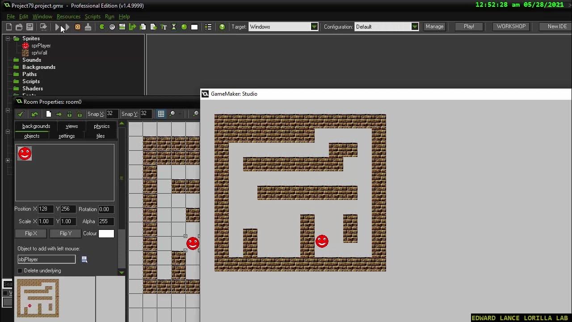Switch to the backgrounds tab
This screenshot has height=322, width=572.
[36, 126]
